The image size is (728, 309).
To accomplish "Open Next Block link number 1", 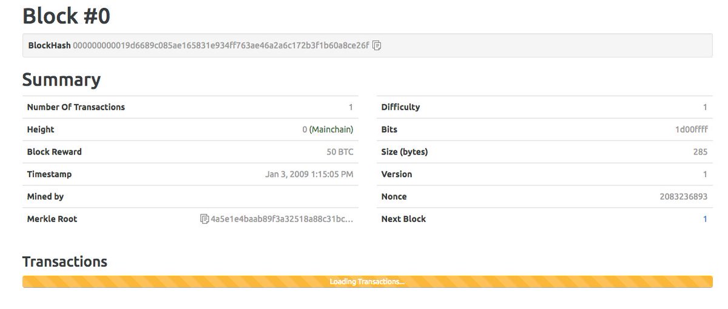I will 705,219.
